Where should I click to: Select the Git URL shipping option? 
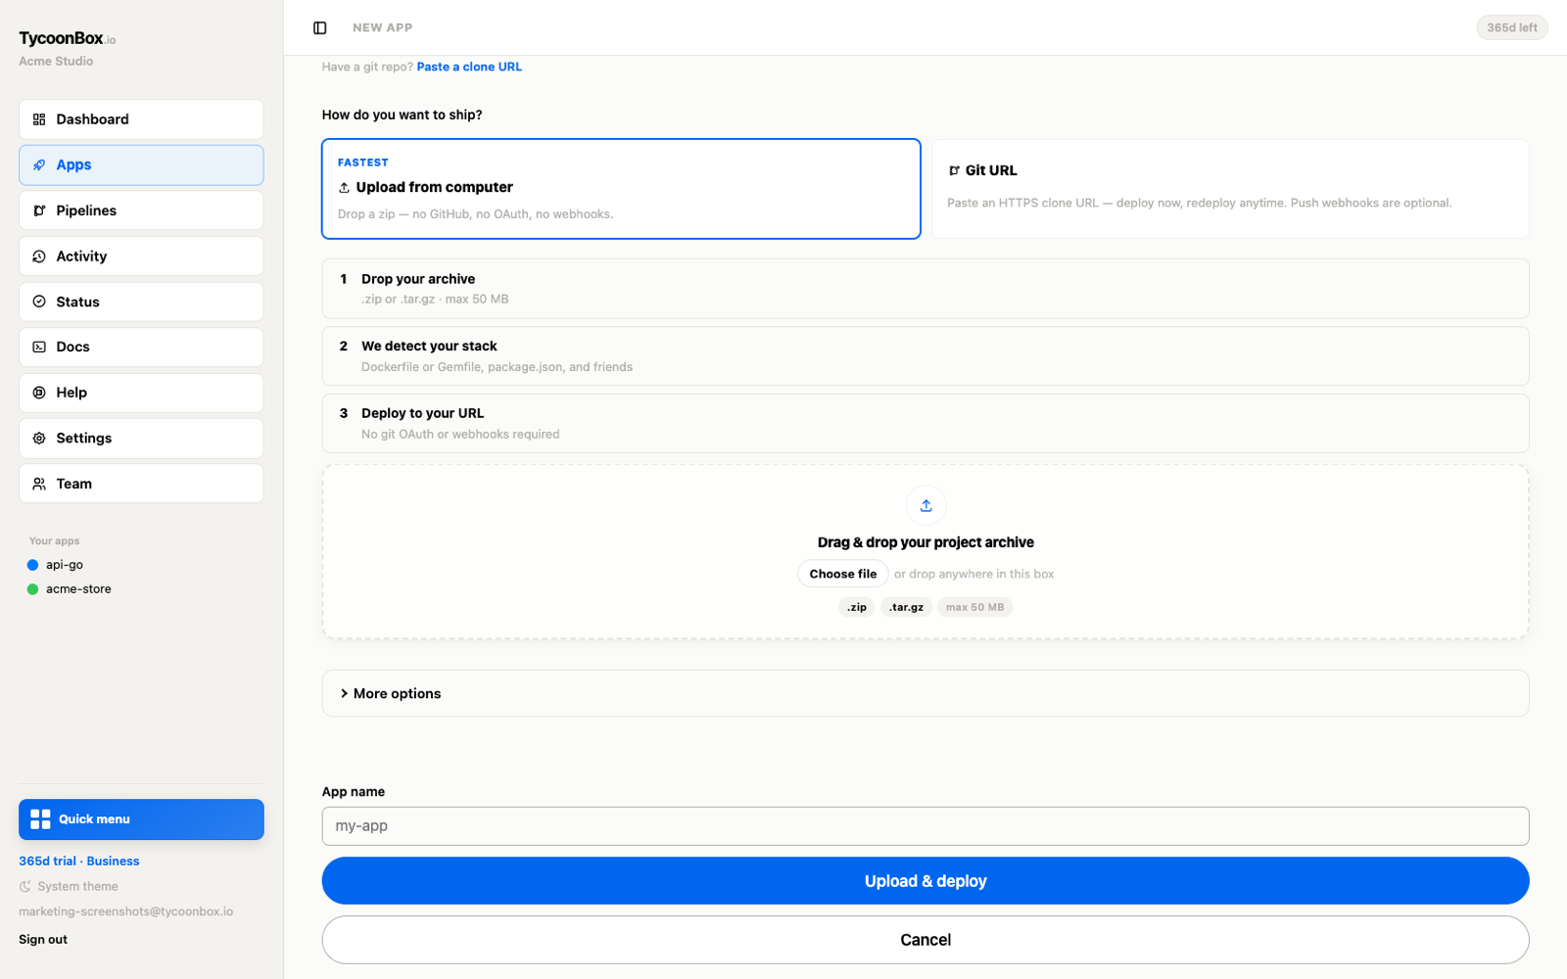pos(1230,189)
